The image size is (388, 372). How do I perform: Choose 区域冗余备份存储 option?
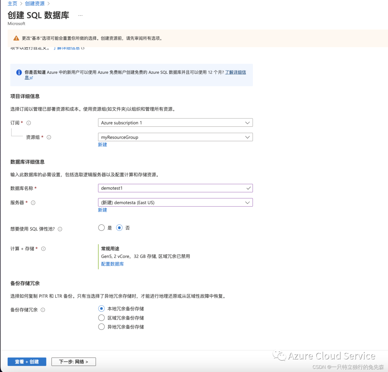coord(101,318)
